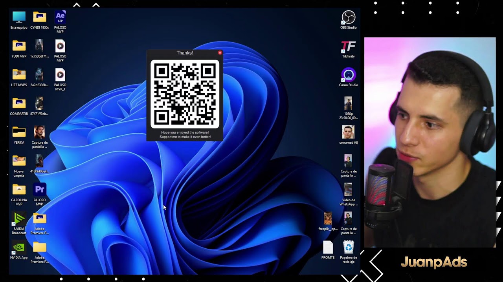Select the TikFinity shortcut
Viewport: 503px width, 282px height.
[x=349, y=49]
